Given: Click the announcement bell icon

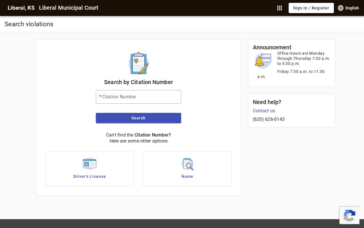Looking at the screenshot, I should pos(263,61).
